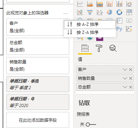Image resolution: width=138 pixels, height=128 pixels.
Task: Switch to the Analytics magnifier tab
Action: coord(113,48)
